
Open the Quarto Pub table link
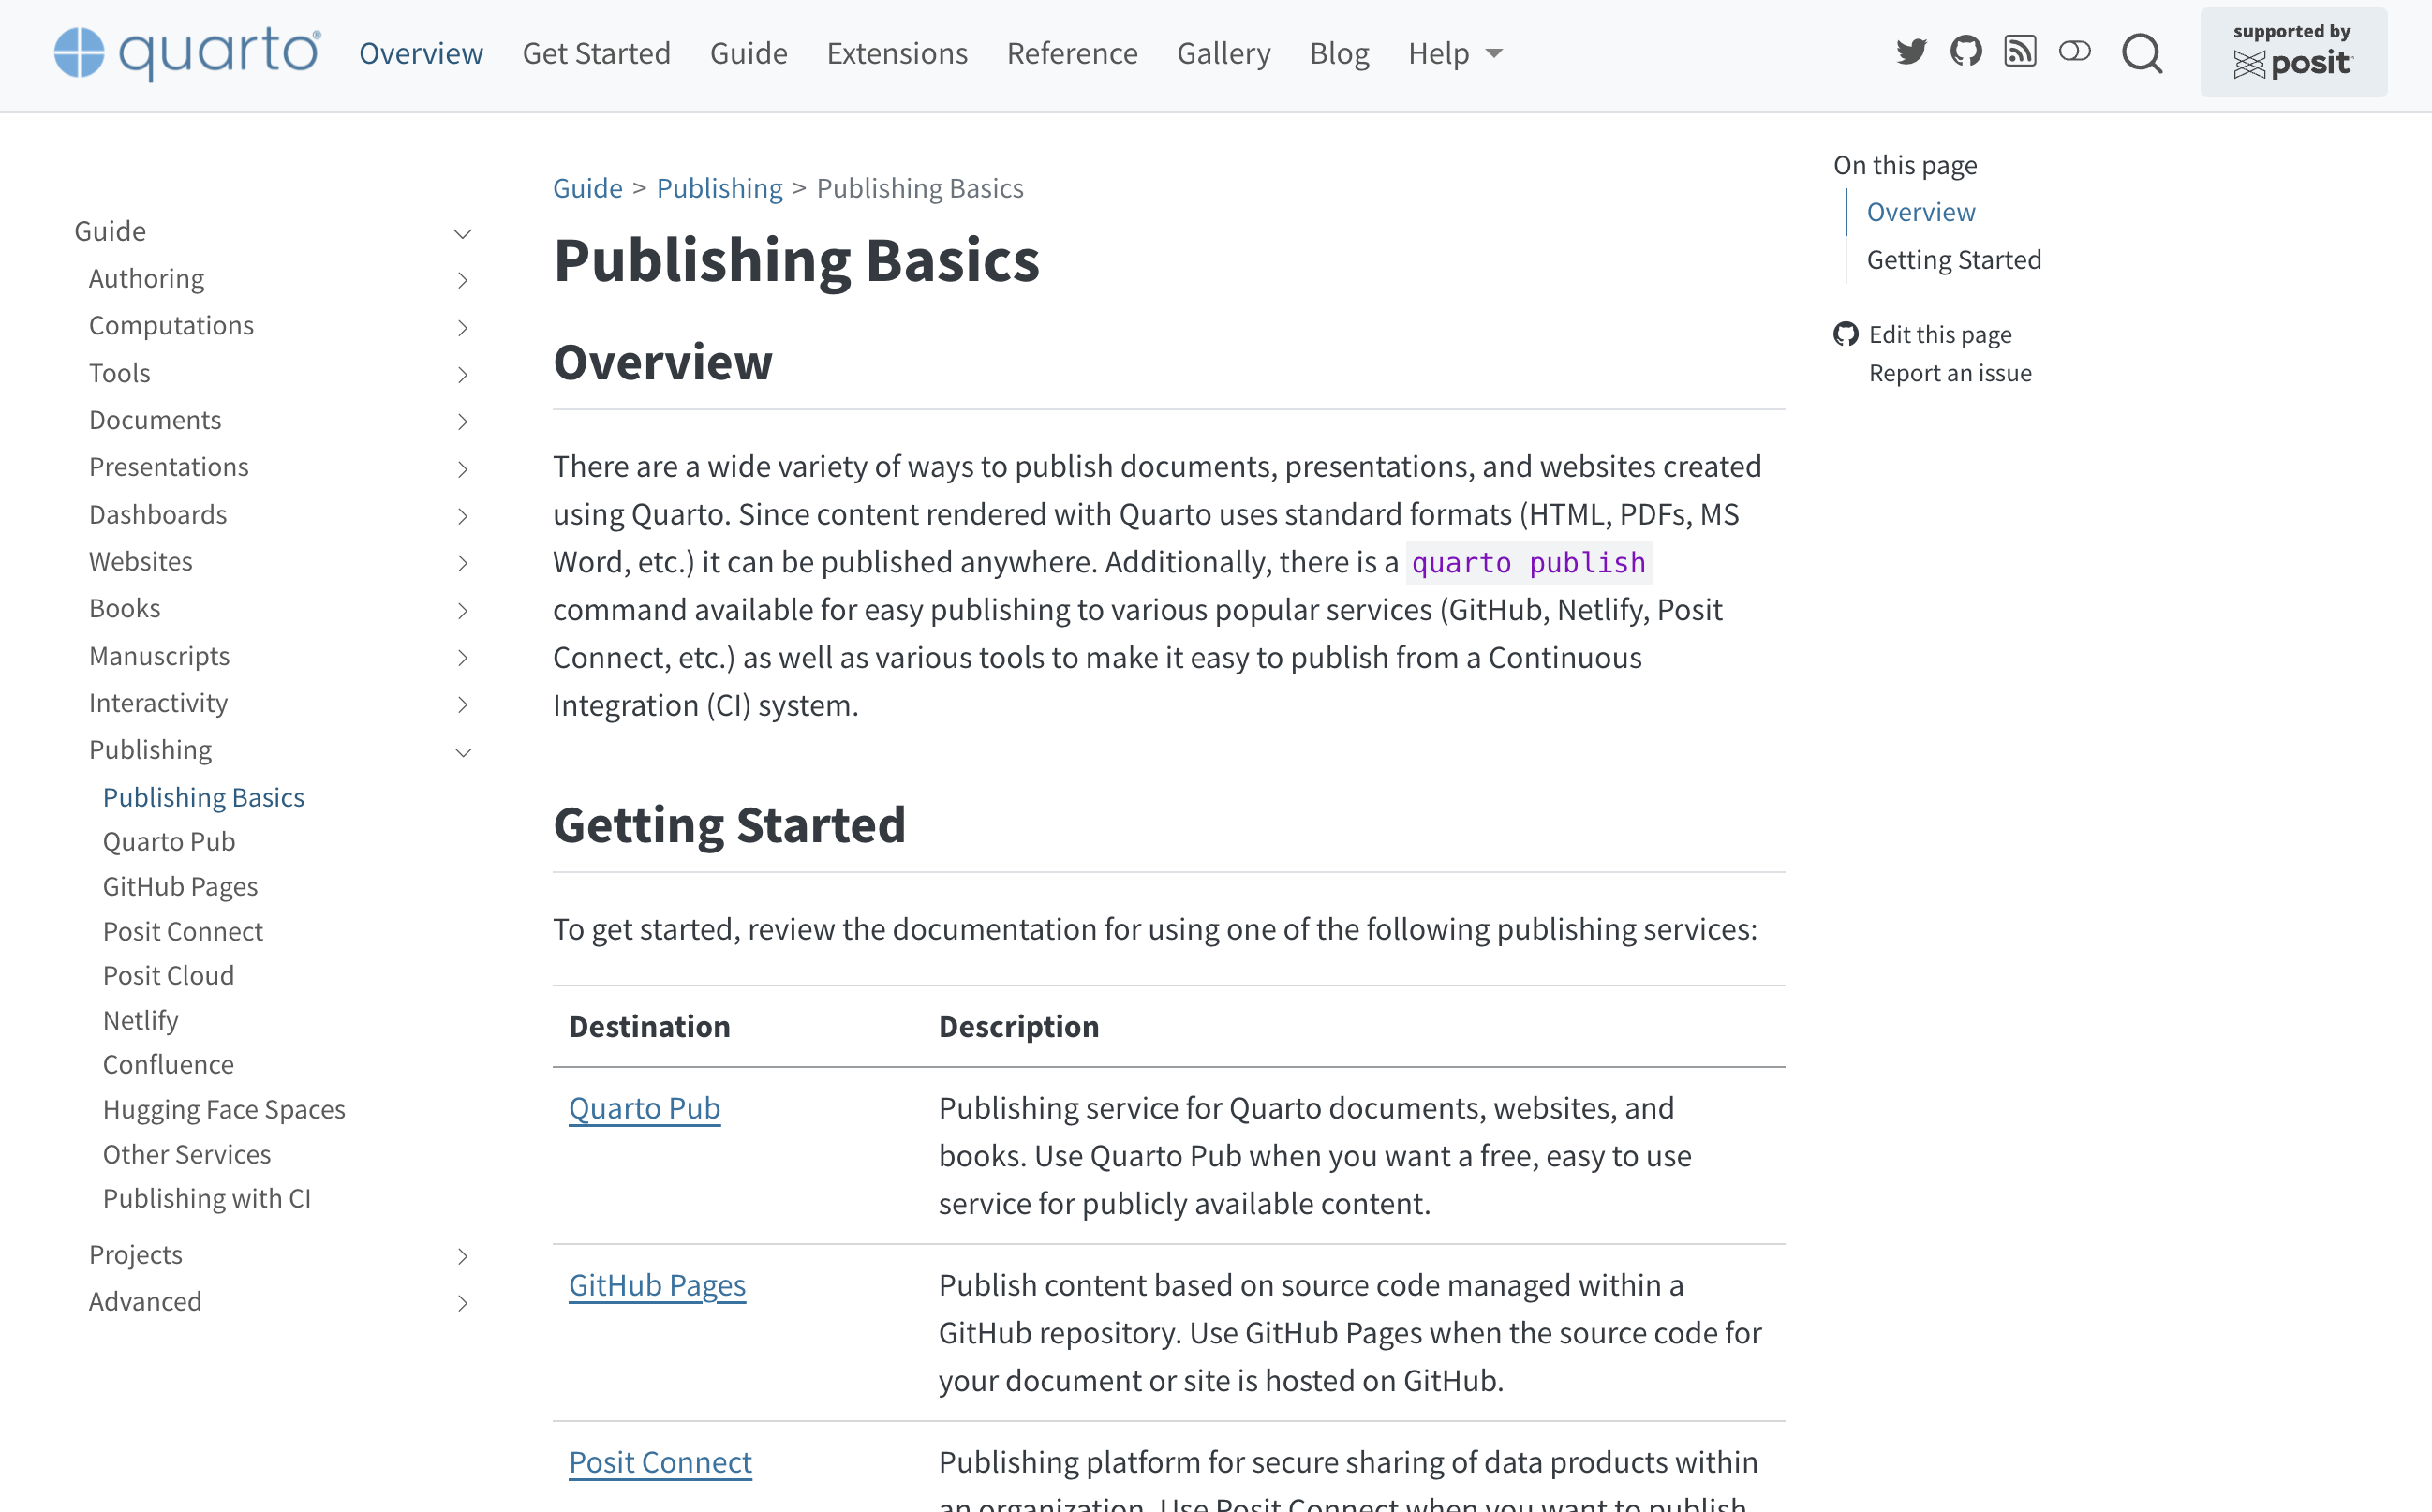coord(644,1108)
